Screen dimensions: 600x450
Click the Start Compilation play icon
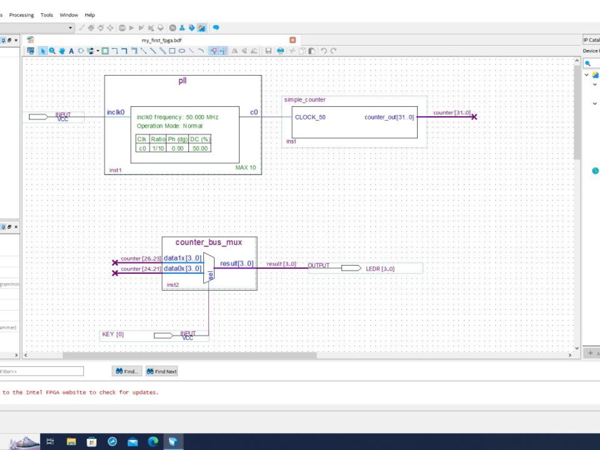point(132,28)
